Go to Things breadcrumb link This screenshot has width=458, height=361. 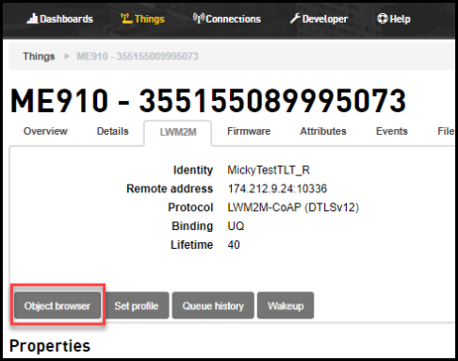pos(39,57)
